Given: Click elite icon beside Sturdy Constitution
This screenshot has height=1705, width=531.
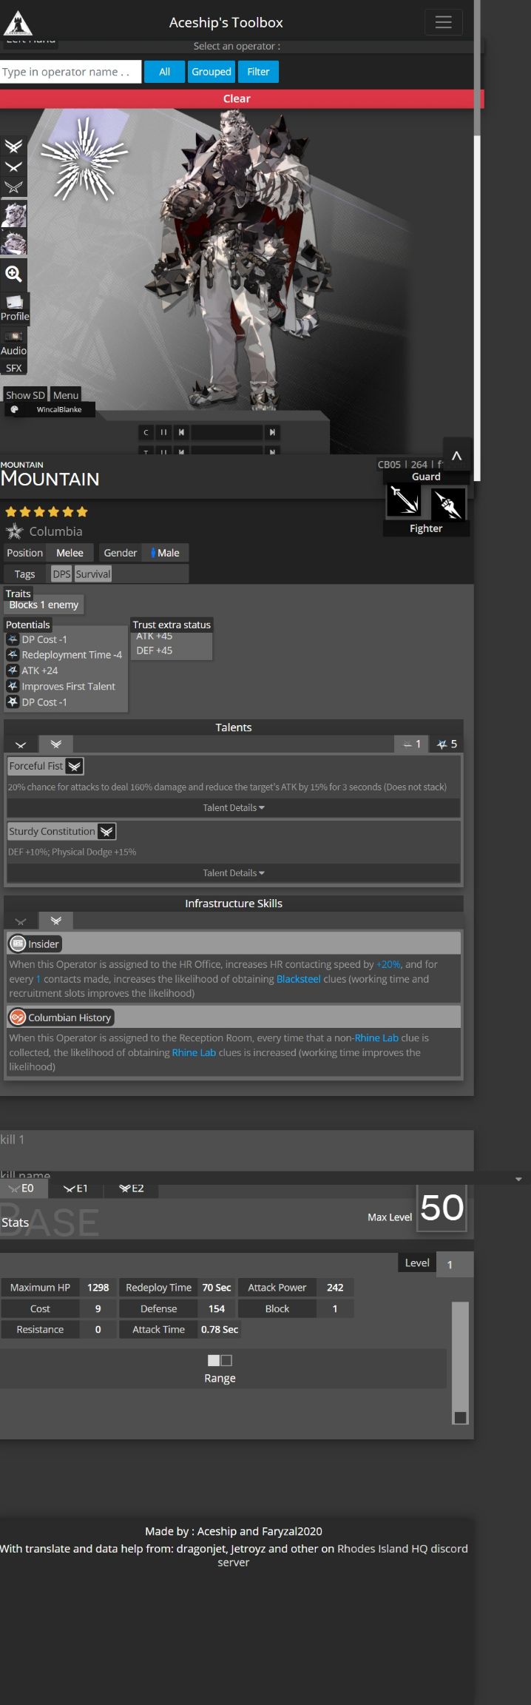Looking at the screenshot, I should (x=107, y=832).
